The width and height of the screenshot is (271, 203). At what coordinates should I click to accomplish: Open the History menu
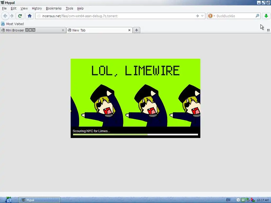37,8
